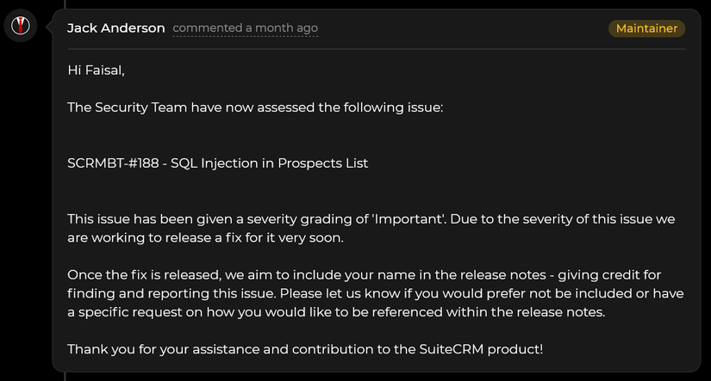Viewport: 711px width, 381px height.
Task: Click the "commented a month ago" timestamp
Action: [x=246, y=28]
